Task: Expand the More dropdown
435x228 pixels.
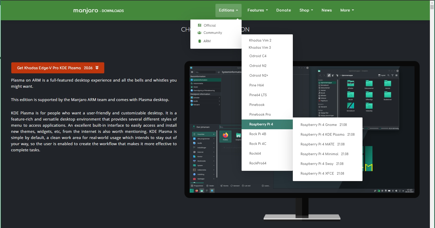Action: (x=347, y=10)
